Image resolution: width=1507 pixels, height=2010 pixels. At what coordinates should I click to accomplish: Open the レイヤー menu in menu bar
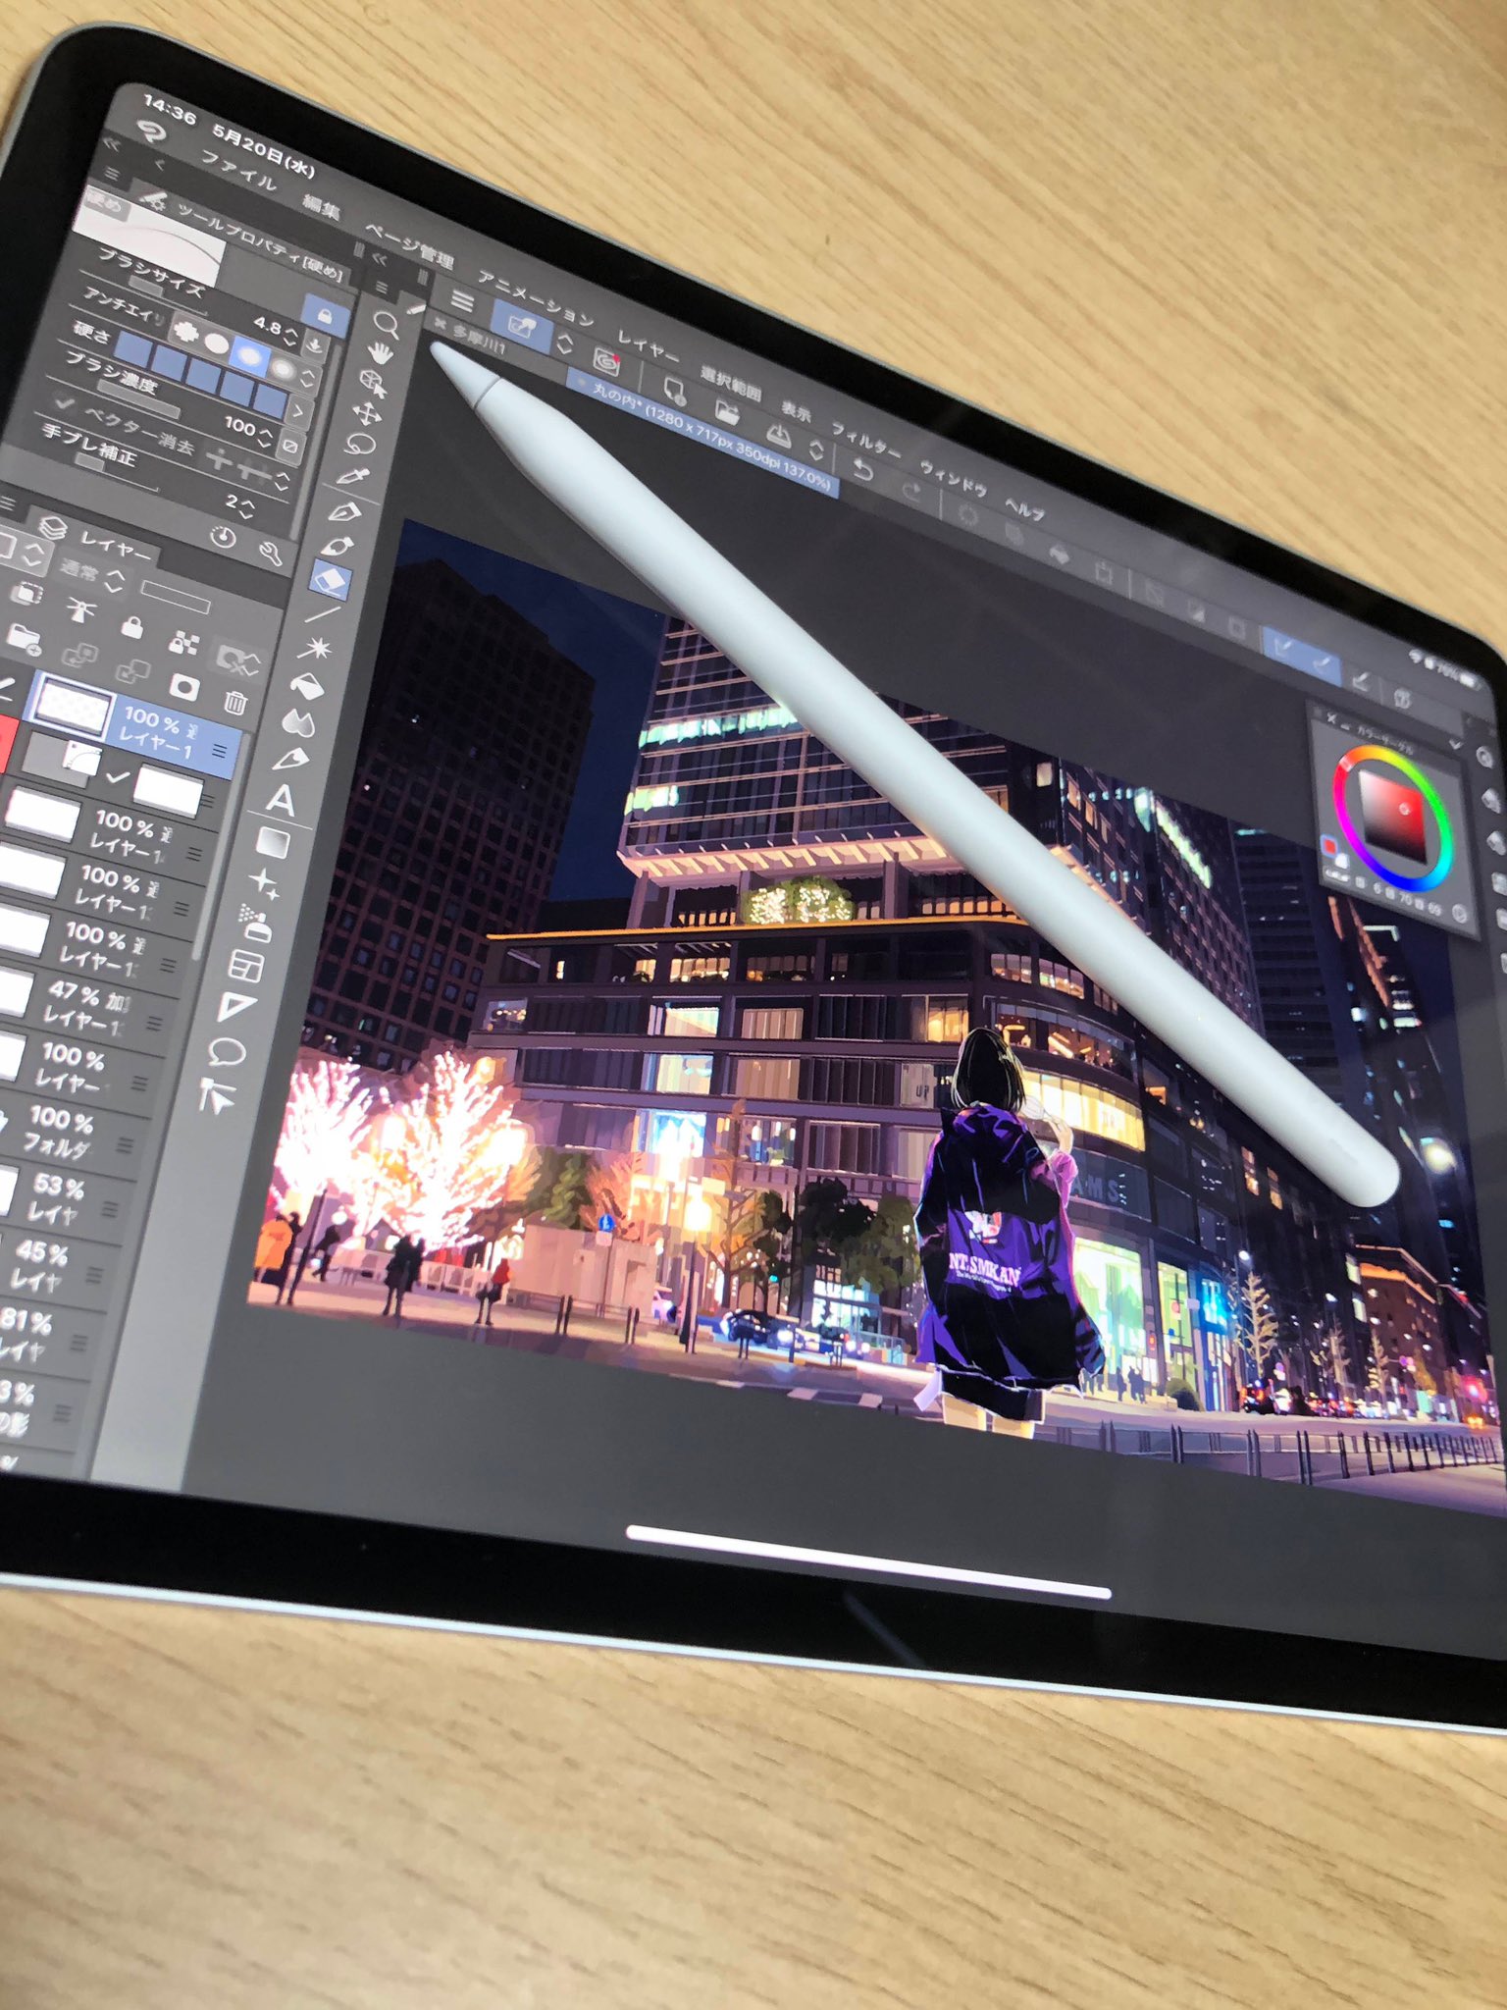(x=649, y=347)
